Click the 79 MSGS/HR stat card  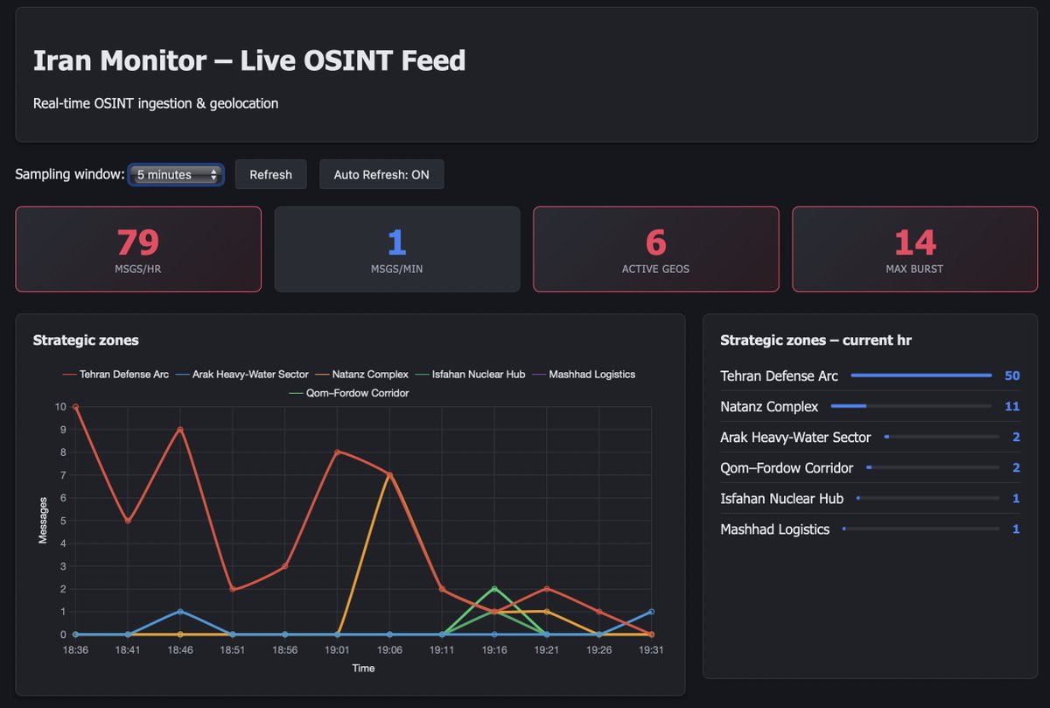tap(138, 249)
